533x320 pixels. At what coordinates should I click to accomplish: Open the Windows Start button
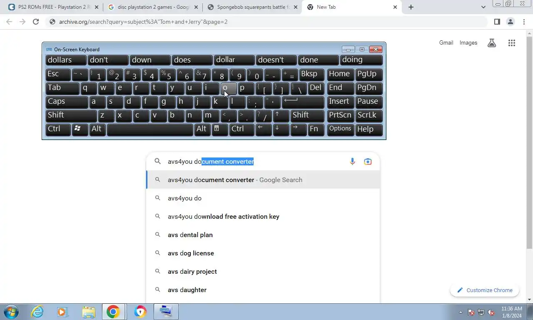click(x=11, y=312)
